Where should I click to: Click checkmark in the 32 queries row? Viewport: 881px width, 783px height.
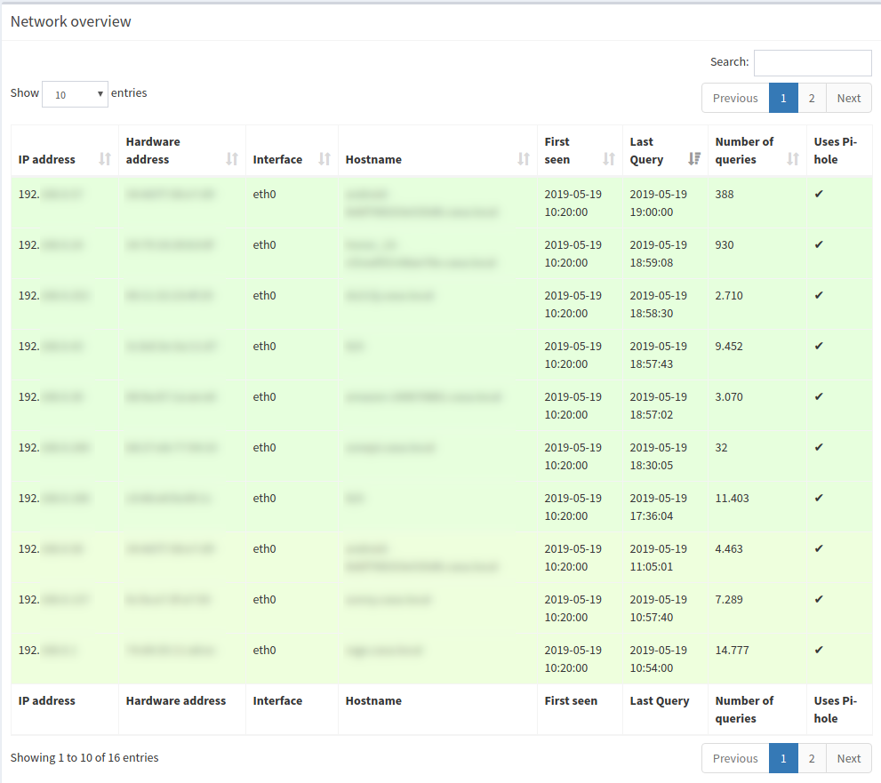click(819, 446)
